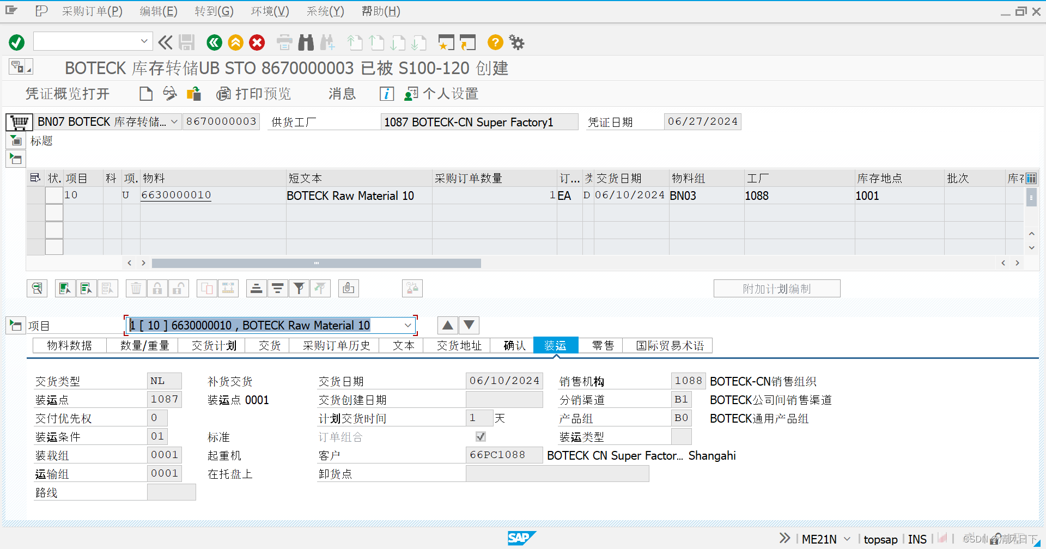
Task: Click the Sort descending icon
Action: [x=278, y=288]
